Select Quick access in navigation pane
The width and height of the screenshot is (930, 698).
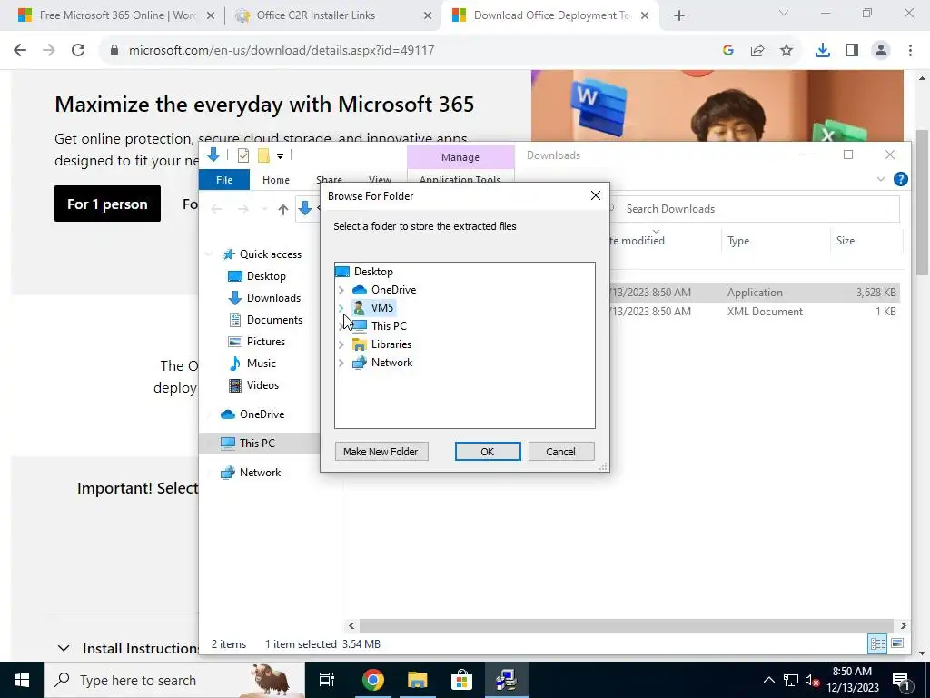262,254
